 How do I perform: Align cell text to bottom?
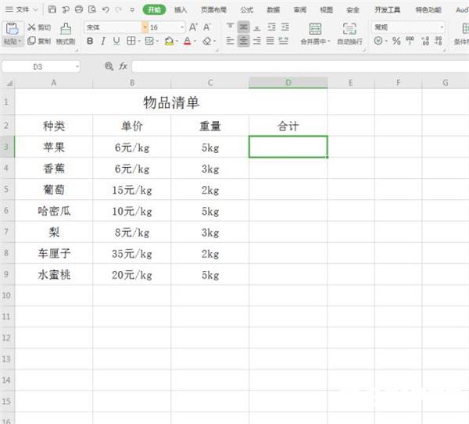(x=256, y=27)
